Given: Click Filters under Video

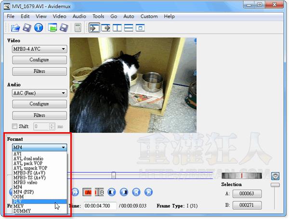Looking at the screenshot, I should coord(39,71).
